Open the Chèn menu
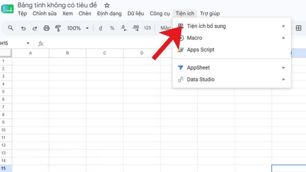The height and width of the screenshot is (172, 306). coord(85,14)
